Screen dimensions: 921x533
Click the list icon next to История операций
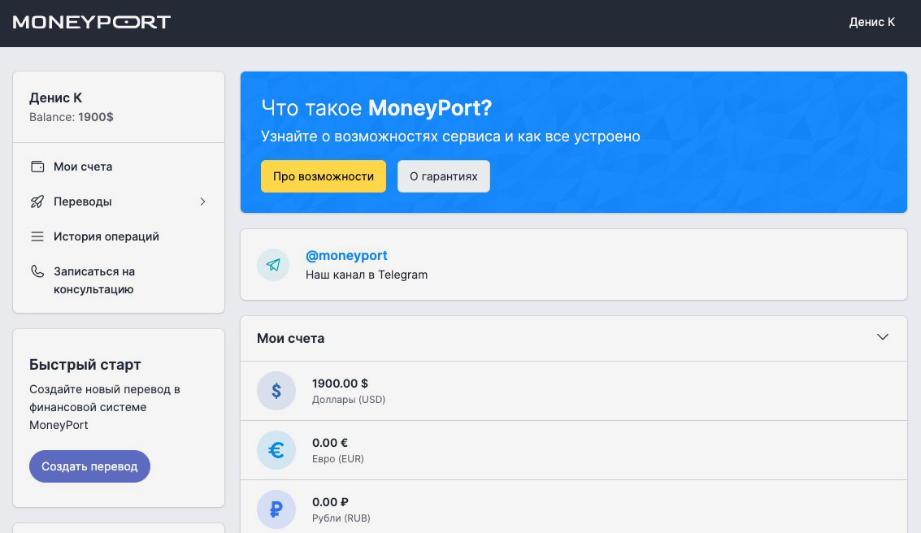[37, 236]
